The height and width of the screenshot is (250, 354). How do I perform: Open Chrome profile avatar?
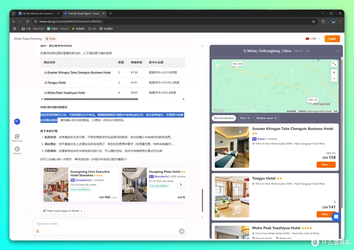tap(333, 21)
